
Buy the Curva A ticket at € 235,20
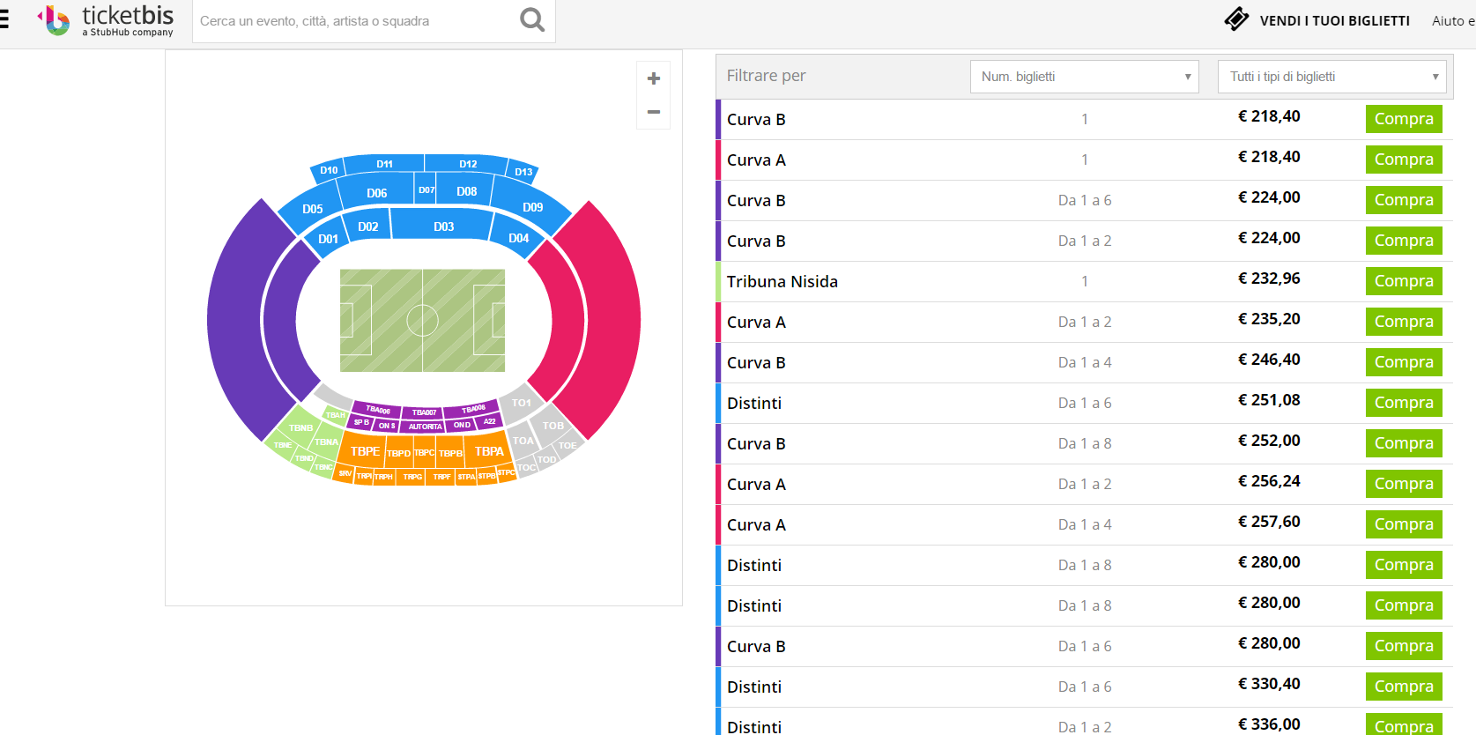pos(1403,322)
